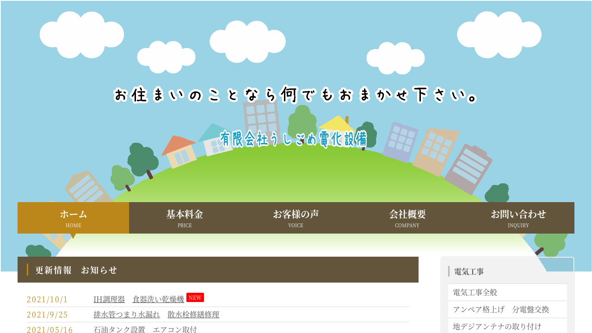Visit the 散水栓修繕修理 link
This screenshot has height=333, width=592.
click(193, 314)
